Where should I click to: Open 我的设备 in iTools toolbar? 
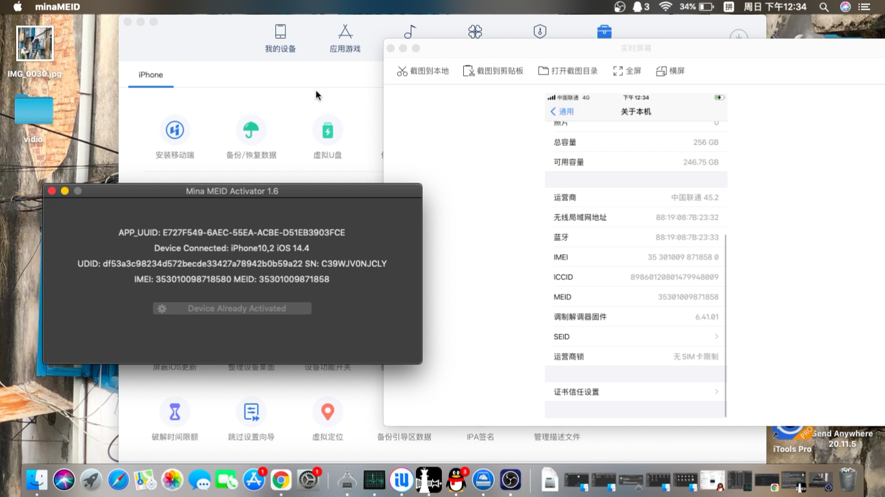pos(280,38)
